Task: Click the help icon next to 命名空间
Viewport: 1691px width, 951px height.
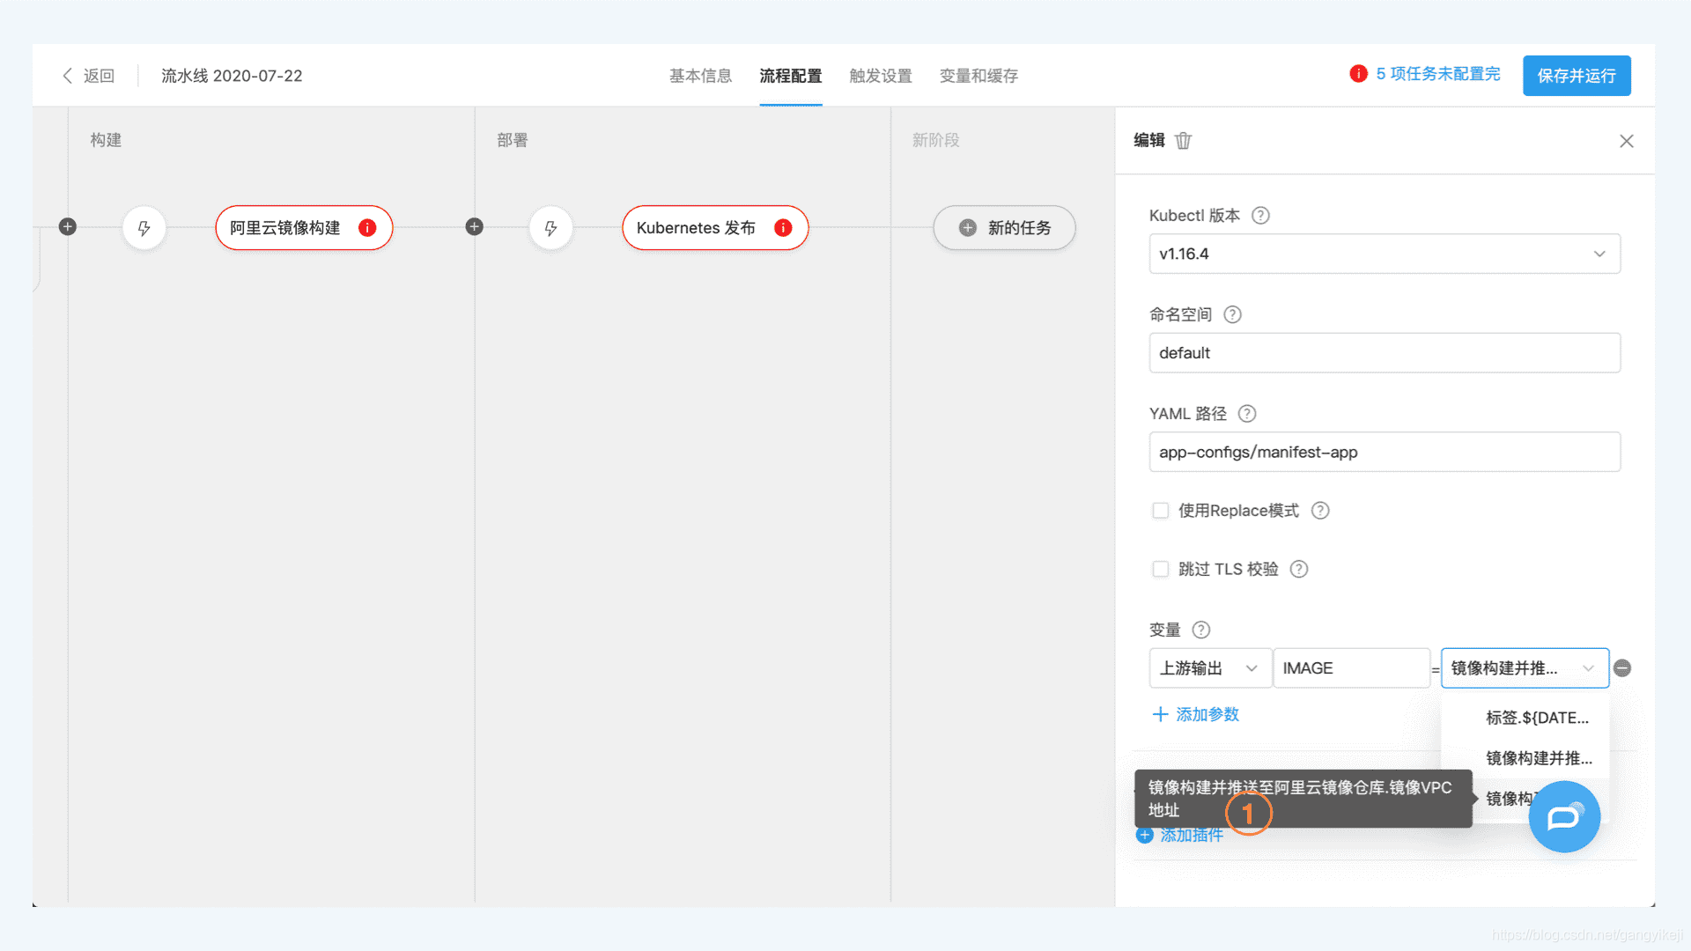Action: [x=1232, y=314]
